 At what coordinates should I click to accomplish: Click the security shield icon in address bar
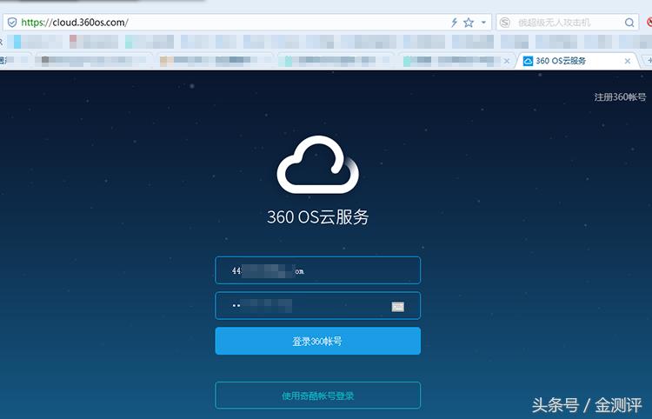[x=12, y=22]
